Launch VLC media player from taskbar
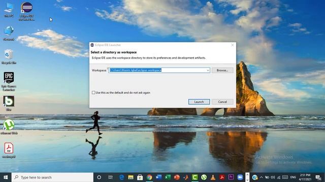The image size is (325, 182). tap(213, 177)
